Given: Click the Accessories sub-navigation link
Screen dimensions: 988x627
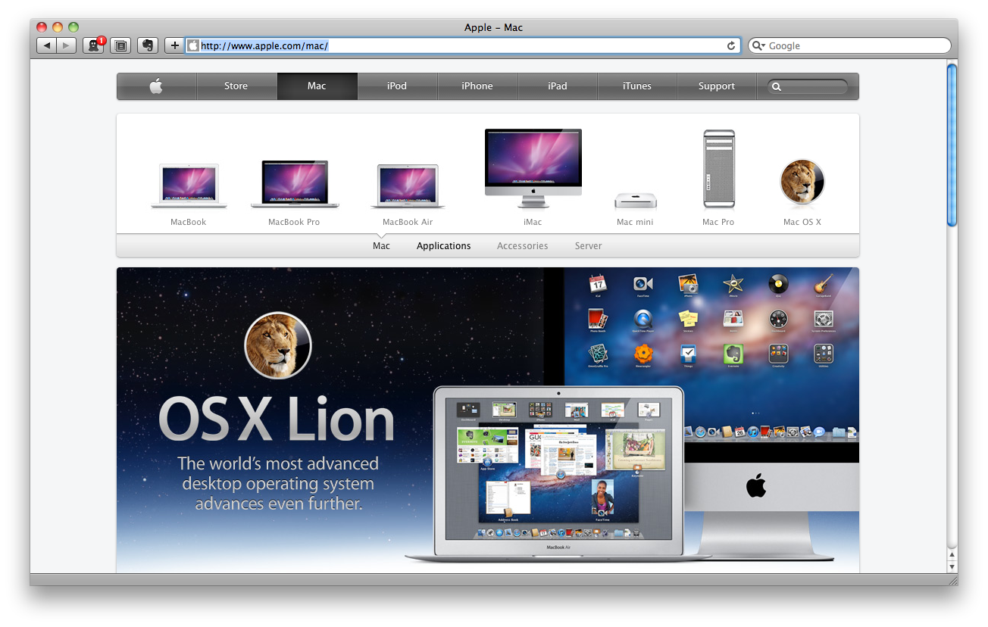Looking at the screenshot, I should (x=522, y=246).
